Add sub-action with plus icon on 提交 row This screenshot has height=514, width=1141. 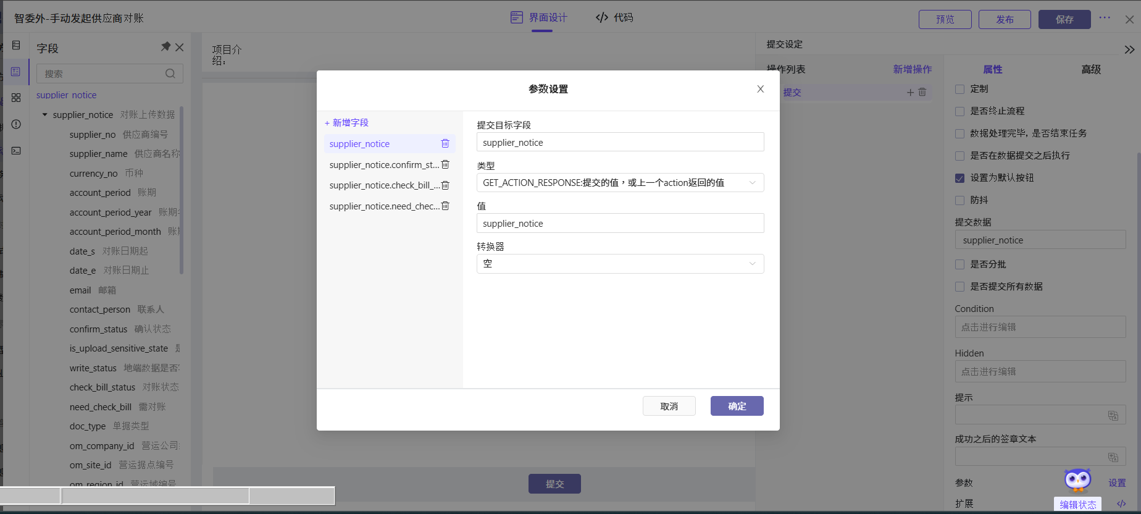pyautogui.click(x=910, y=92)
